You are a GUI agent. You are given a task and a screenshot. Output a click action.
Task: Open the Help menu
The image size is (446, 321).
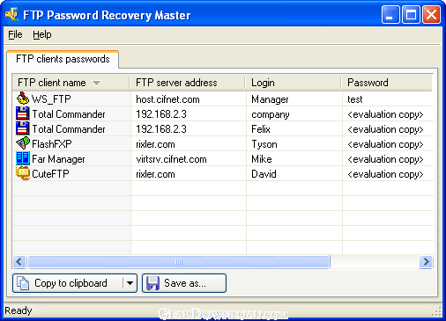click(42, 34)
